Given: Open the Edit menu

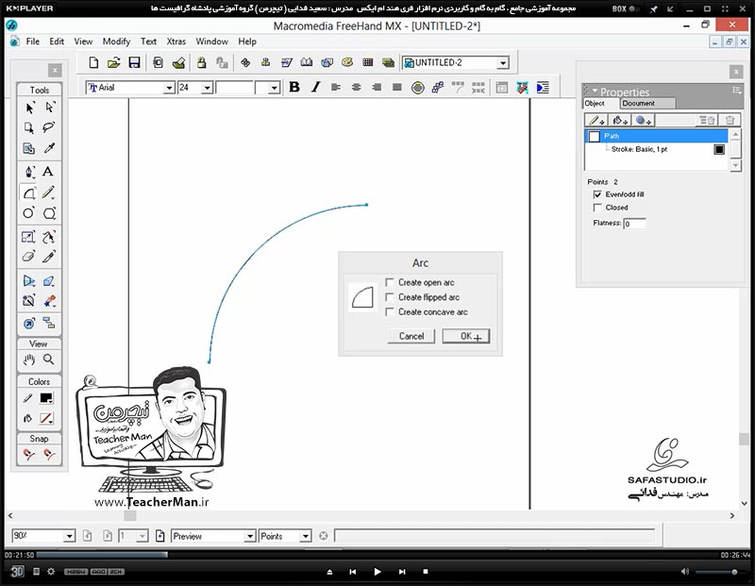Looking at the screenshot, I should 57,42.
